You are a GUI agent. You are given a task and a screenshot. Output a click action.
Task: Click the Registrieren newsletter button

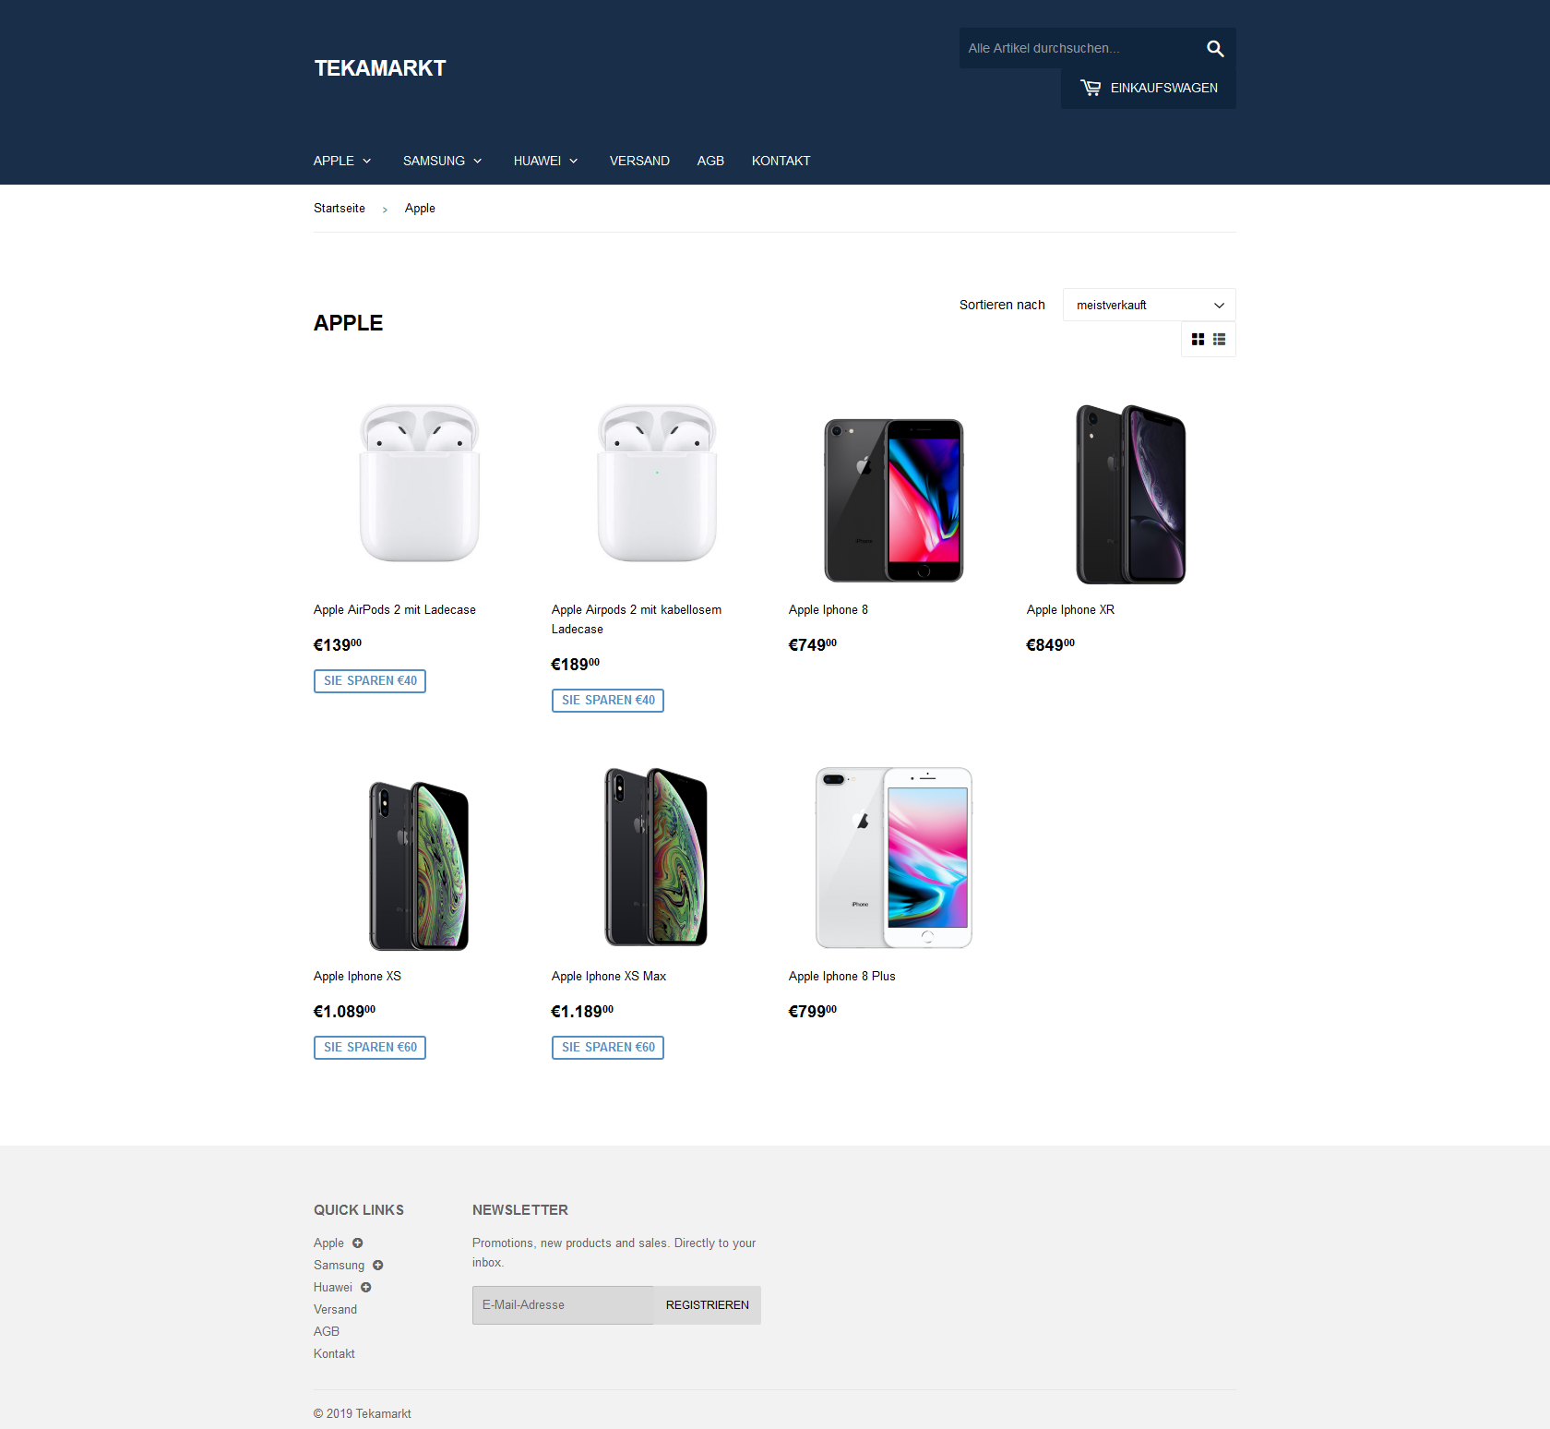[708, 1305]
